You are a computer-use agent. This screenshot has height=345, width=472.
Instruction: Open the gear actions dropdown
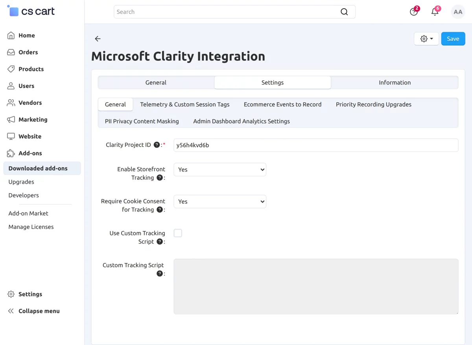426,39
